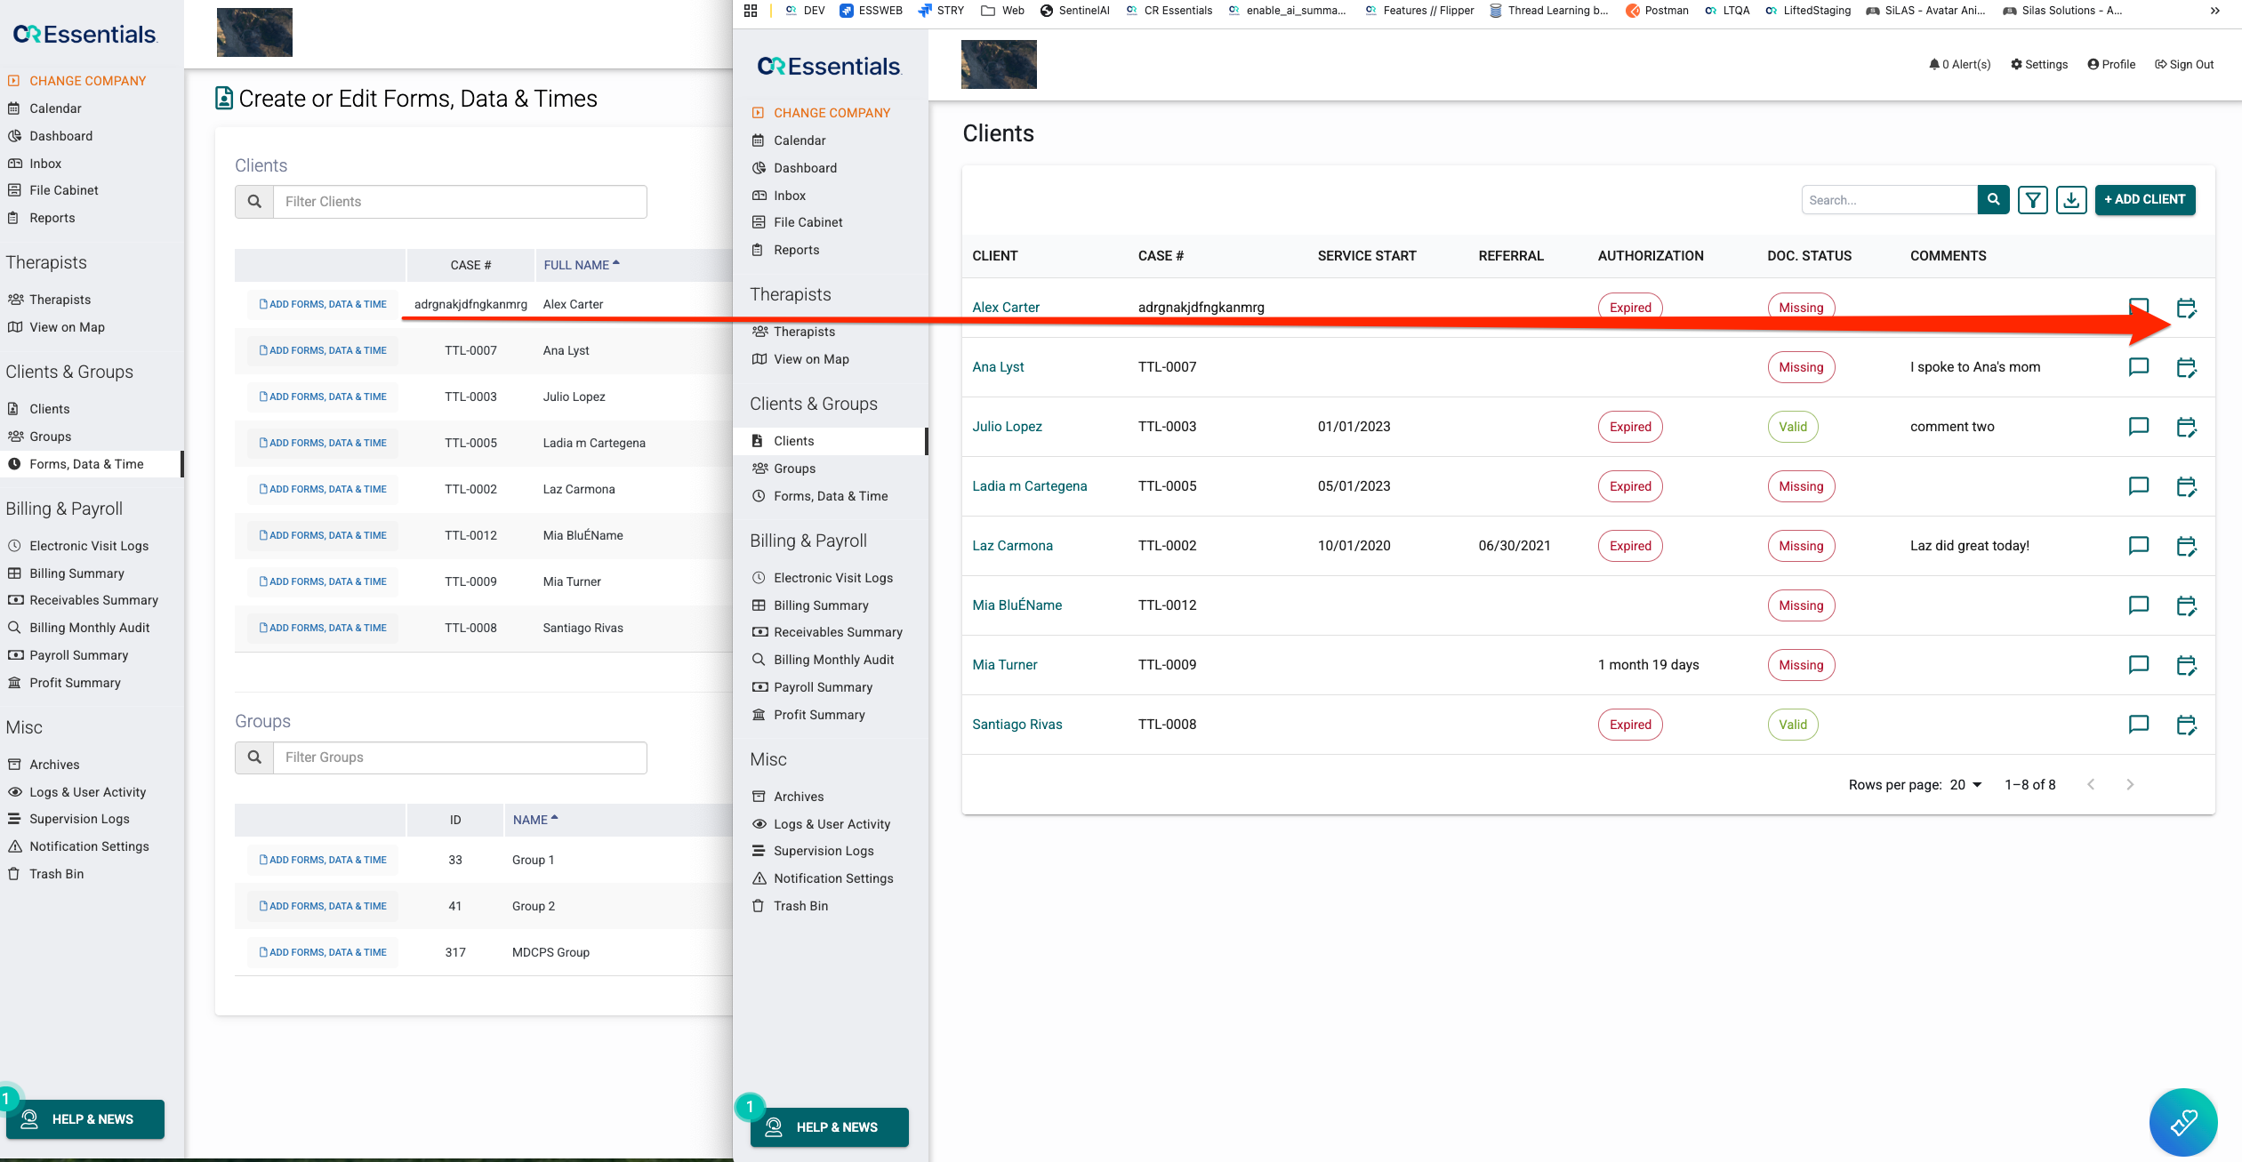The height and width of the screenshot is (1162, 2242).
Task: Open the alerts bell icon
Action: 1933,64
